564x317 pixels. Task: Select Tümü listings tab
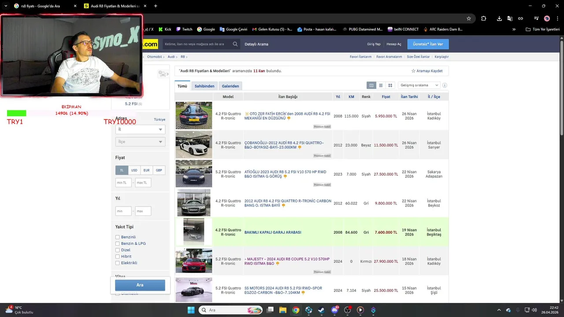182,86
